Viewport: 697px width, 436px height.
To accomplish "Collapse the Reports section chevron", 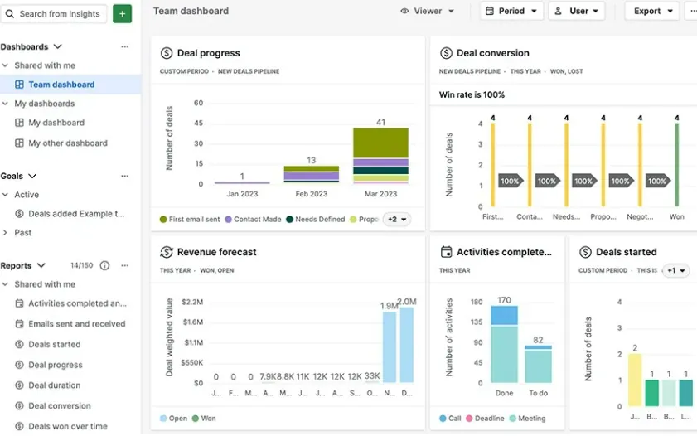I will (41, 265).
